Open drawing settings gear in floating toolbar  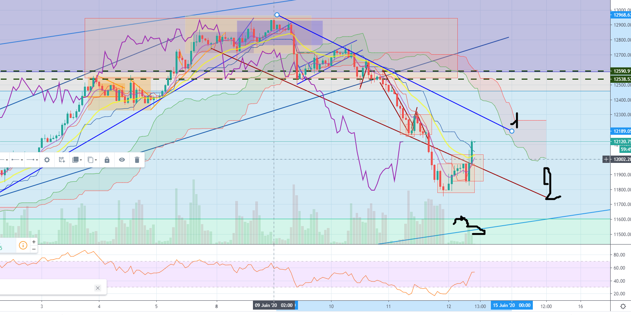[47, 160]
